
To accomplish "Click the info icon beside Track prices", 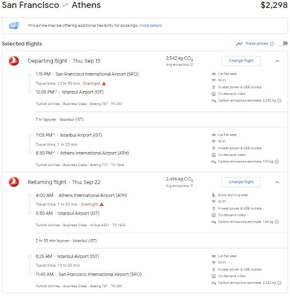I will tap(272, 43).
